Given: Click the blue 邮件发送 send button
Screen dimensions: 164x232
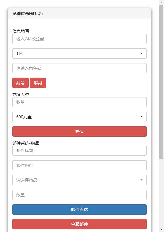Looking at the screenshot, I should coord(79,209).
